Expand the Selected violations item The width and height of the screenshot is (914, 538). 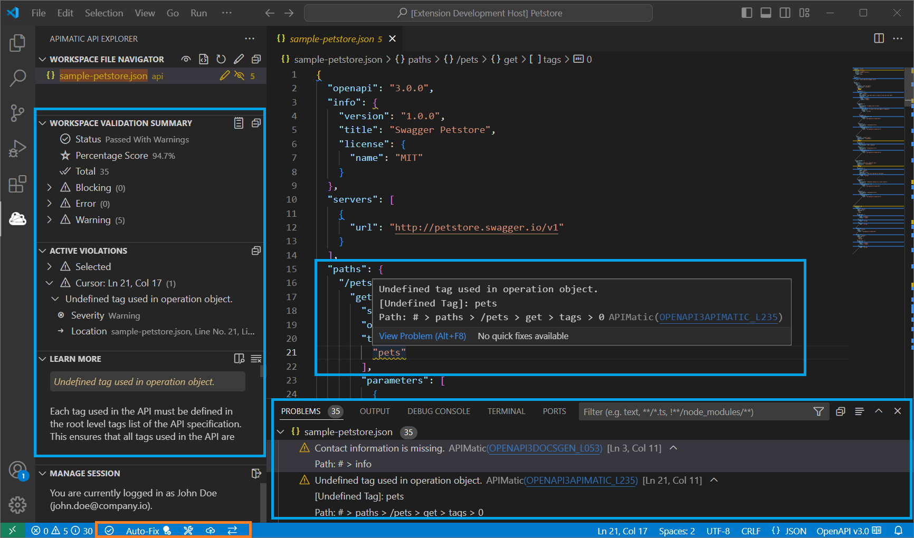point(50,266)
